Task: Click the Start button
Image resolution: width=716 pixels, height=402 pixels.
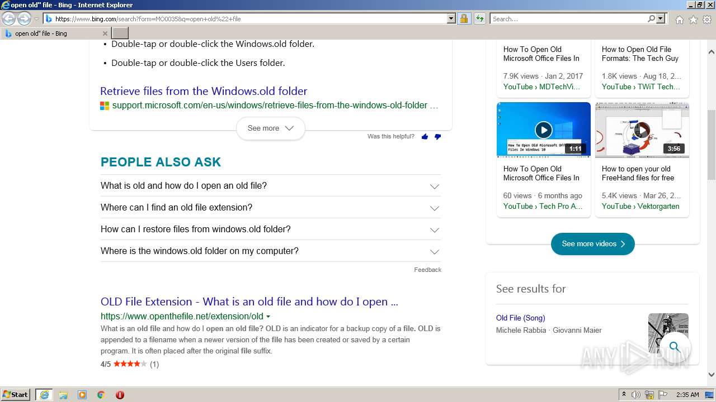Action: tap(16, 395)
